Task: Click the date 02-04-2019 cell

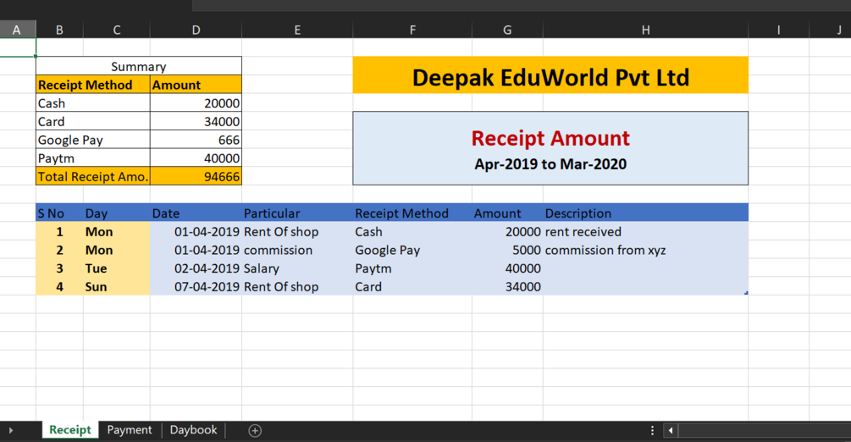Action: click(196, 268)
